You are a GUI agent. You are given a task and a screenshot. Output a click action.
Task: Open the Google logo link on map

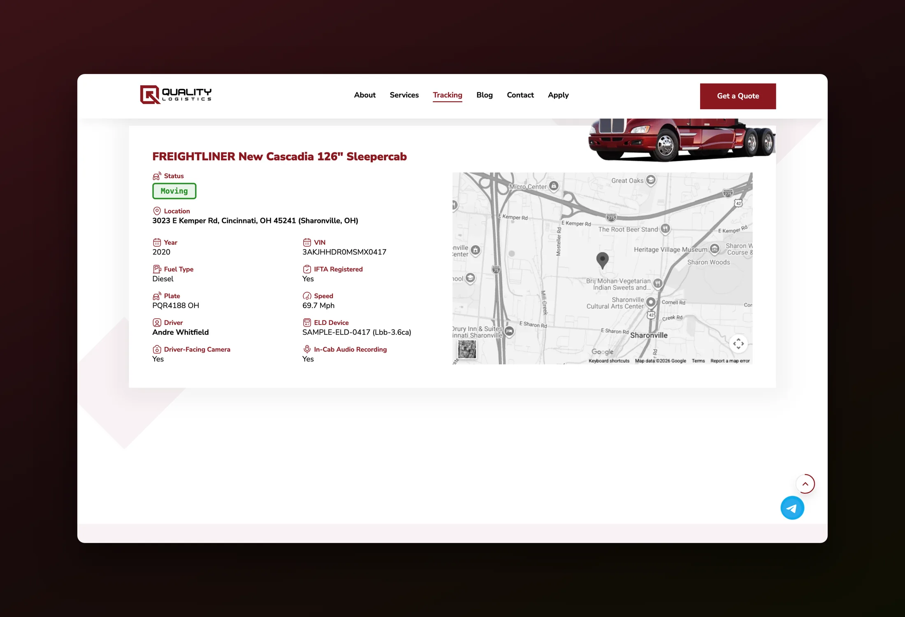(602, 352)
